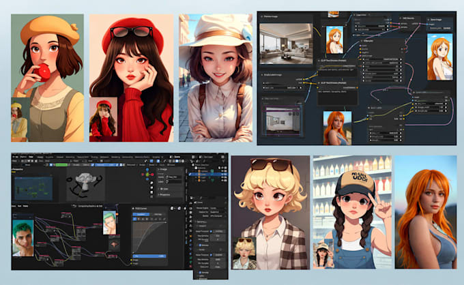Select the R channel button in RGB Curves
Image resolution: width=464 pixels, height=285 pixels.
tap(139, 219)
